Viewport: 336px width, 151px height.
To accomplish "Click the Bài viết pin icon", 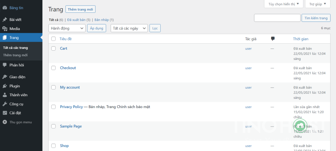I will tap(5, 20).
